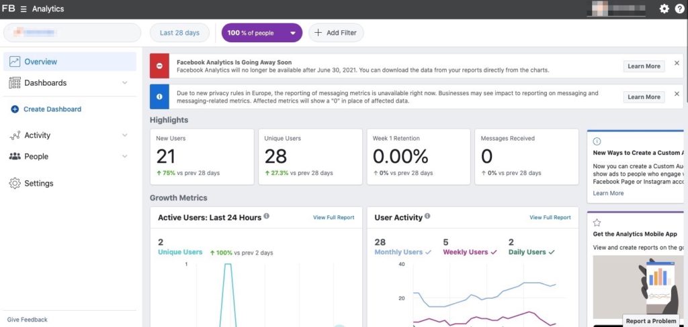Open settings gear in top bar
This screenshot has height=327, width=688.
[x=664, y=9]
